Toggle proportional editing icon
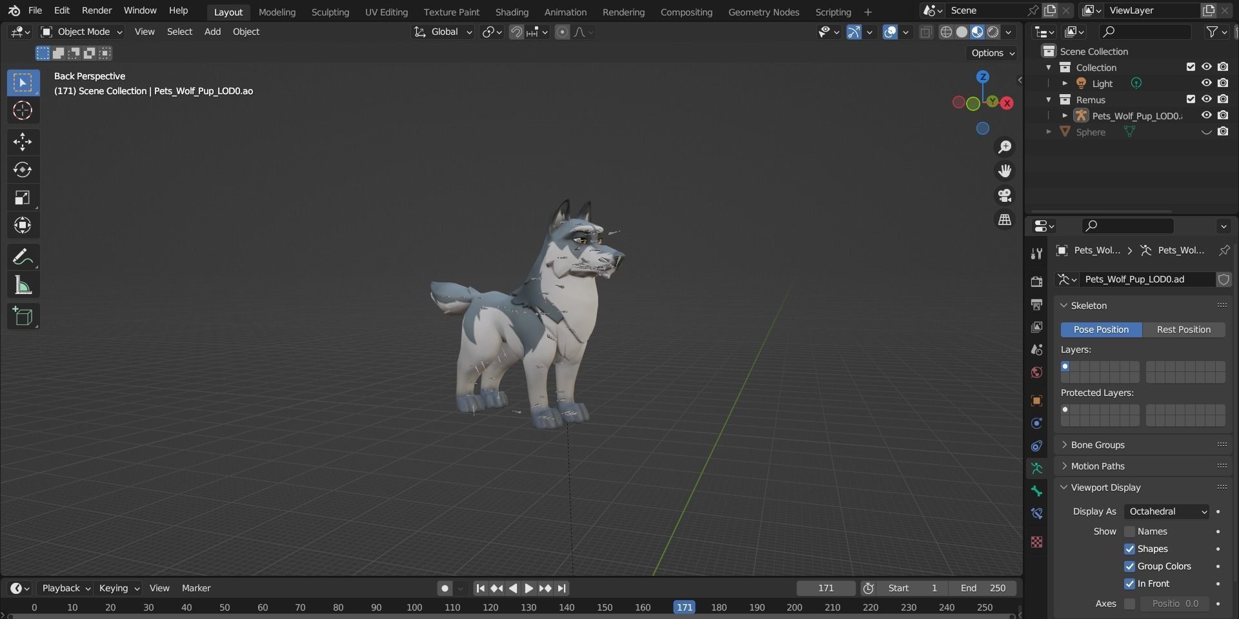1239x619 pixels. (x=562, y=32)
